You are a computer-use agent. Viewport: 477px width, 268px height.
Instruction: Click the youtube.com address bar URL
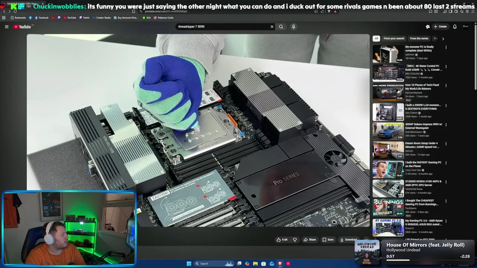[x=166, y=12]
